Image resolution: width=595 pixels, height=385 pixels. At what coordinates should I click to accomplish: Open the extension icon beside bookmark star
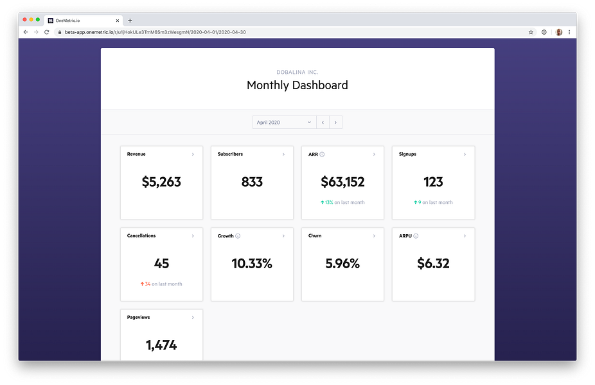click(x=544, y=32)
